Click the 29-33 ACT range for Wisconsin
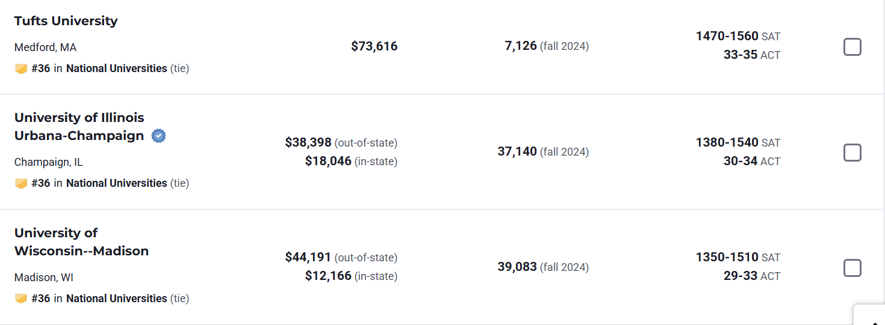 click(x=740, y=276)
